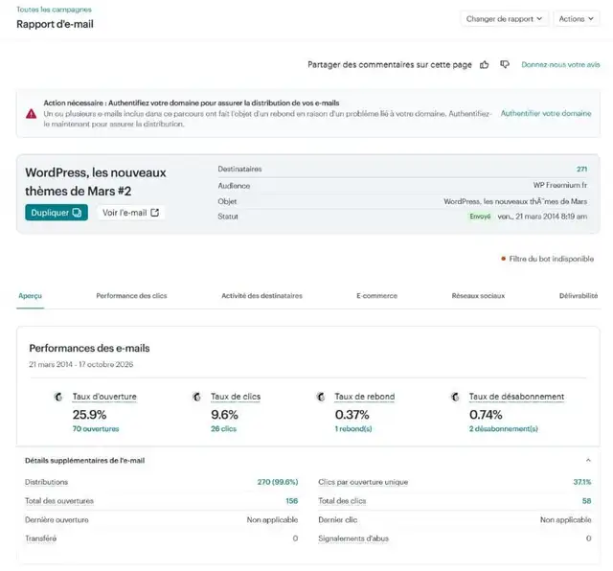Click the Rapport d'e-mail page title
The height and width of the screenshot is (571, 613).
[56, 24]
